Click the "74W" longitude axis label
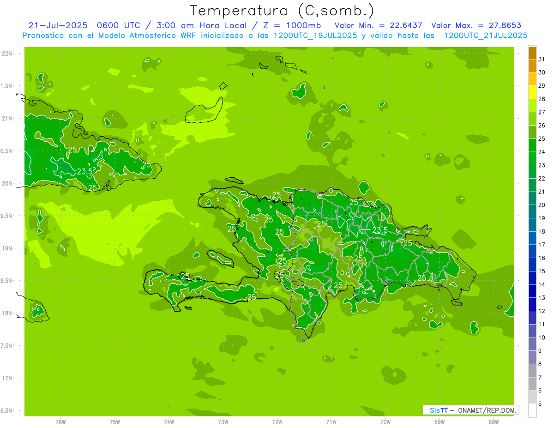554x428 pixels. click(x=169, y=422)
